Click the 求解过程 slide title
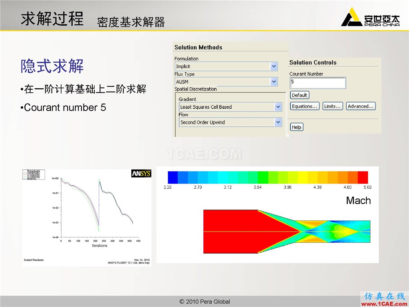The image size is (409, 307). [52, 19]
